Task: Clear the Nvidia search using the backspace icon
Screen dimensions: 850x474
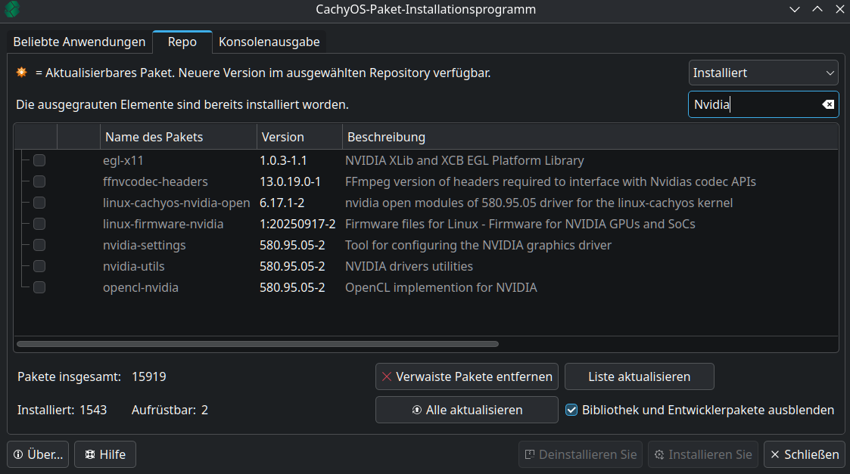Action: coord(827,104)
